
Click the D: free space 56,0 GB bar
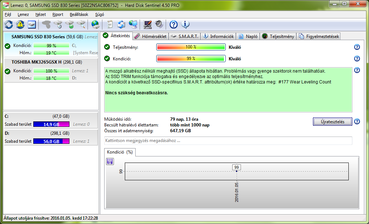click(51, 141)
